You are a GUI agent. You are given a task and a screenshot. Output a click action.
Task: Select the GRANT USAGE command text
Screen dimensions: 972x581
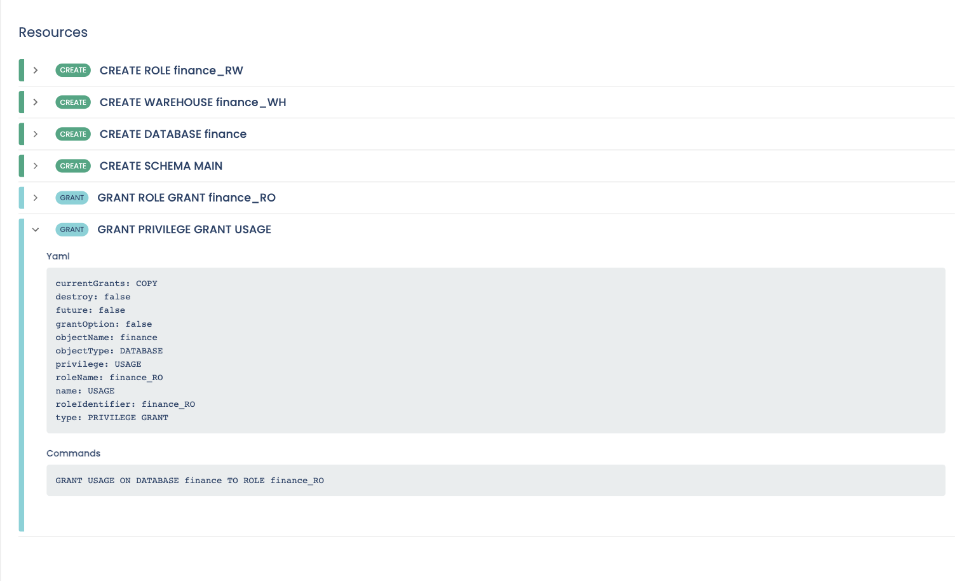click(190, 481)
